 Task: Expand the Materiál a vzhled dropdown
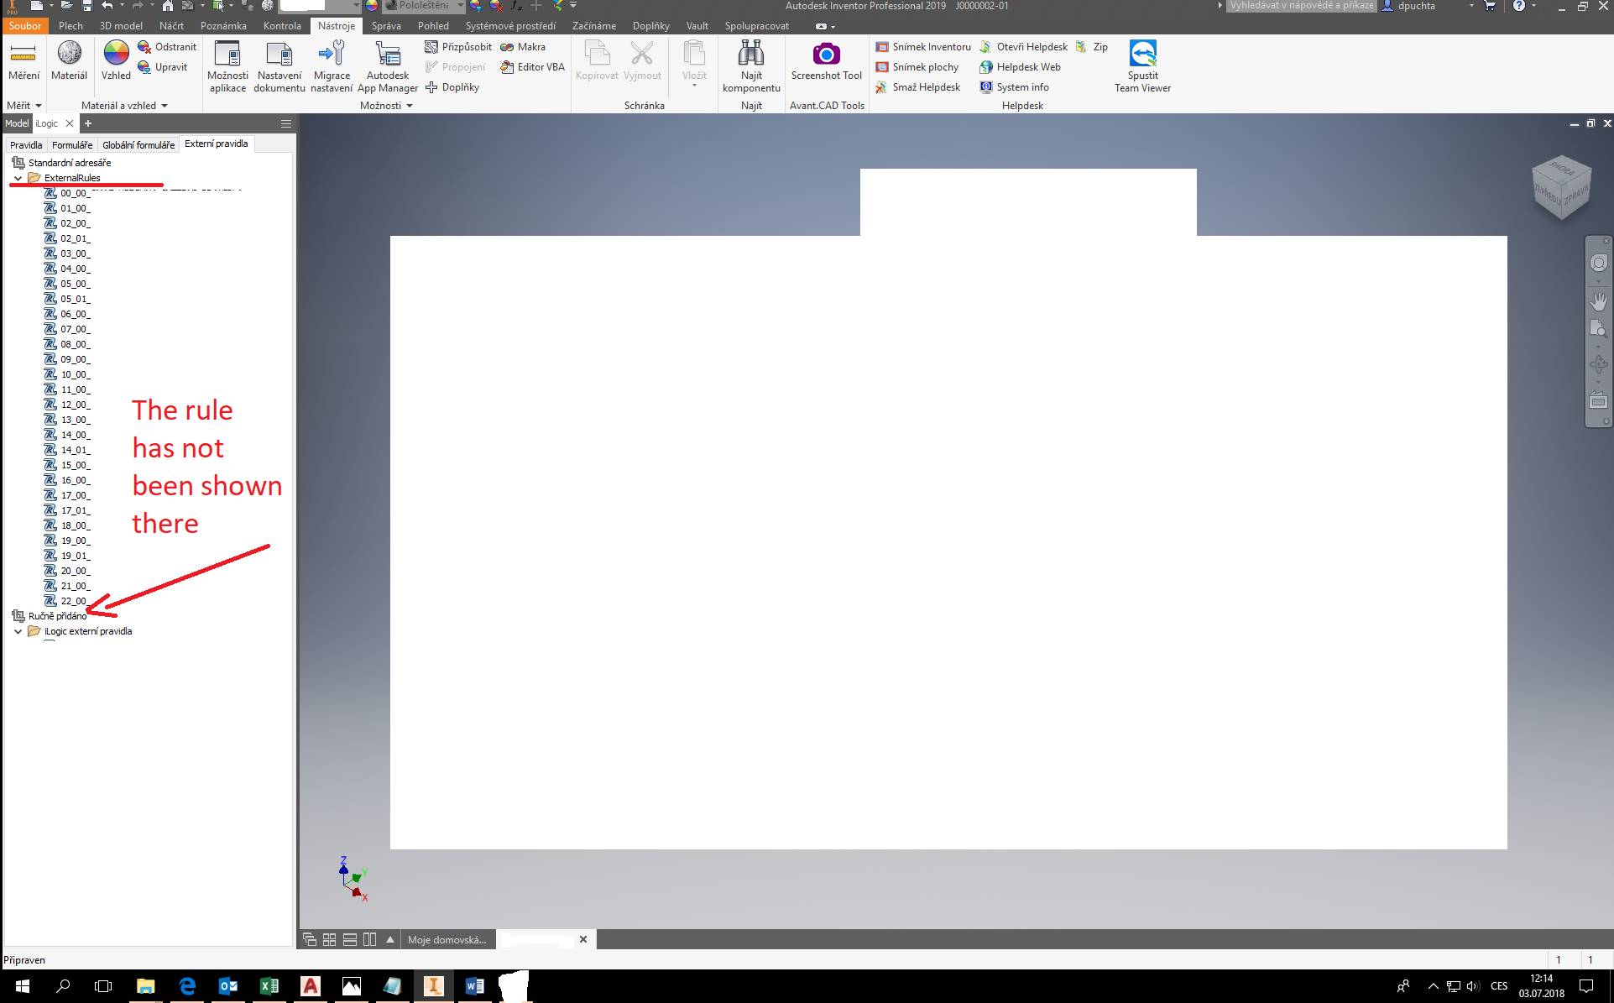click(x=165, y=106)
